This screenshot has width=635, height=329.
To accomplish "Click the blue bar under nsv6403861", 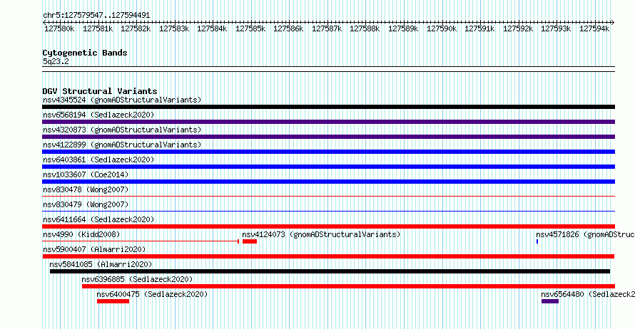I will point(328,167).
